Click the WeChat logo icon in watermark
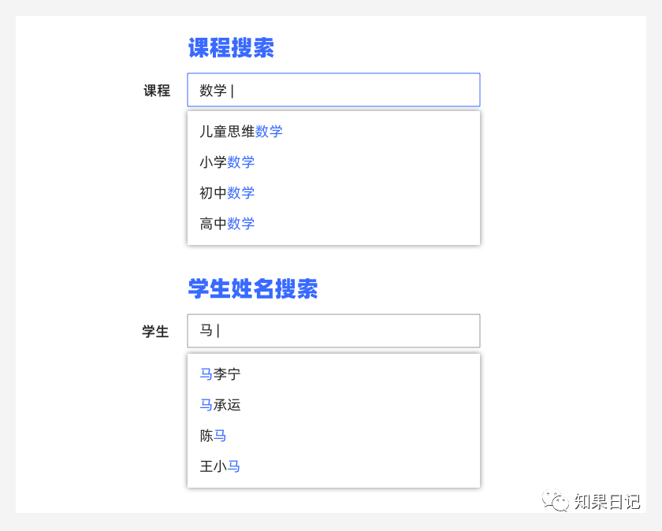 tap(559, 502)
